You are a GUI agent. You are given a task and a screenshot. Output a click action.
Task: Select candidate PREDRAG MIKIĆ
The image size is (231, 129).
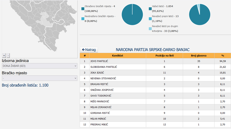click(x=99, y=124)
